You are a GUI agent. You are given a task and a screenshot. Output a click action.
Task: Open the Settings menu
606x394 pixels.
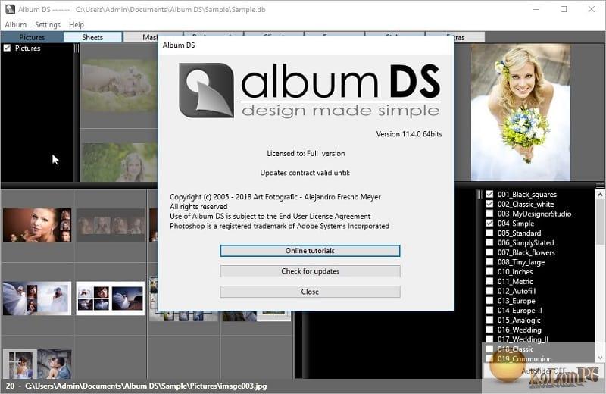pos(48,25)
